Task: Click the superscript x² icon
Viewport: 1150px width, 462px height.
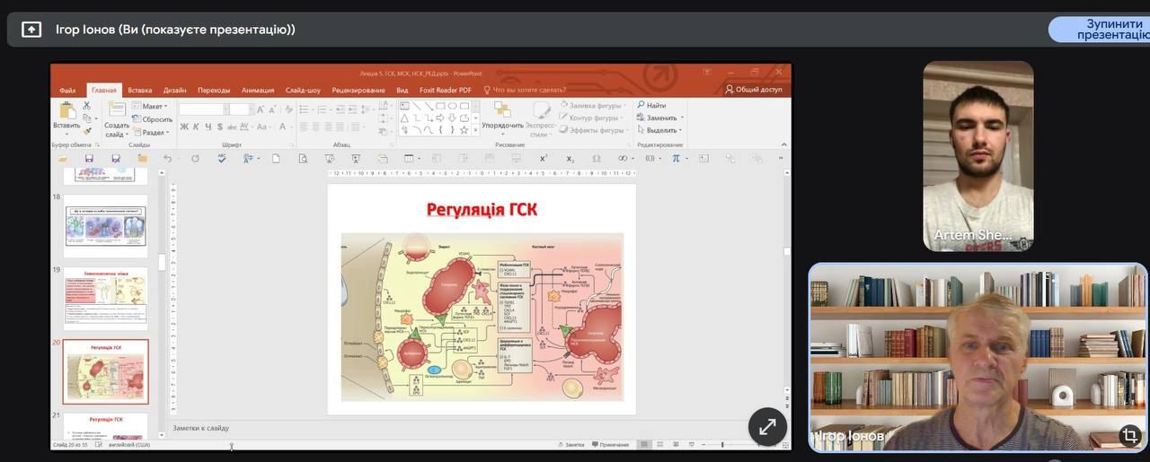Action: (x=544, y=158)
